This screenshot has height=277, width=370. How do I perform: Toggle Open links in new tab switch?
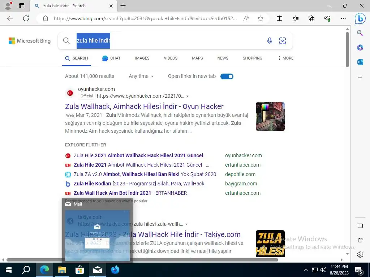[x=227, y=76]
